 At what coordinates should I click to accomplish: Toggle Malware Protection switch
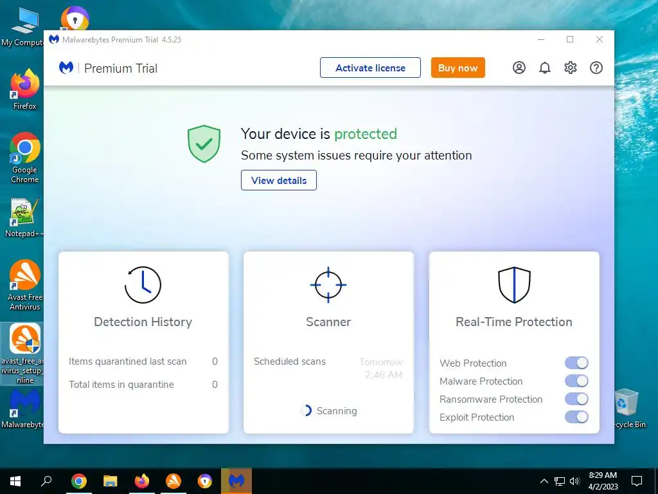pyautogui.click(x=576, y=381)
